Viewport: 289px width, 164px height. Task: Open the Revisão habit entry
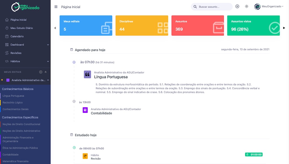(96, 159)
